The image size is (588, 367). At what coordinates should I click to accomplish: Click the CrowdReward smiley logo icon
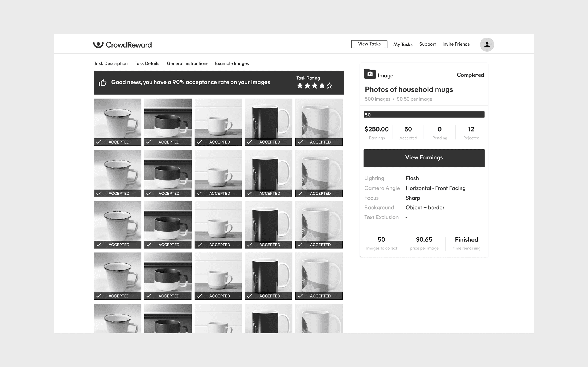tap(98, 45)
